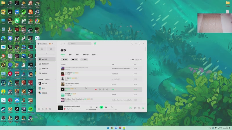Screen dimensions: 232x130
Task: Click the green music recognition icon beside search
Action: click(x=95, y=44)
